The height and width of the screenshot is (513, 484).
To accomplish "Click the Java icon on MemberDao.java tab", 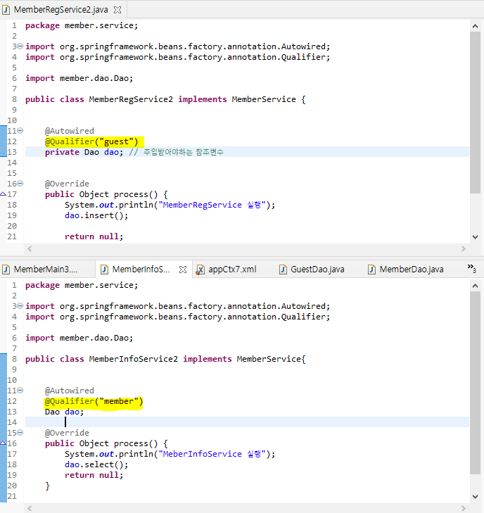I will pos(372,270).
